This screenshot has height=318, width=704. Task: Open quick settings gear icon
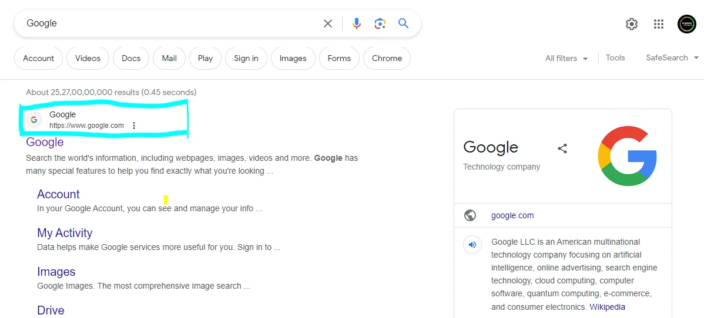tap(632, 24)
